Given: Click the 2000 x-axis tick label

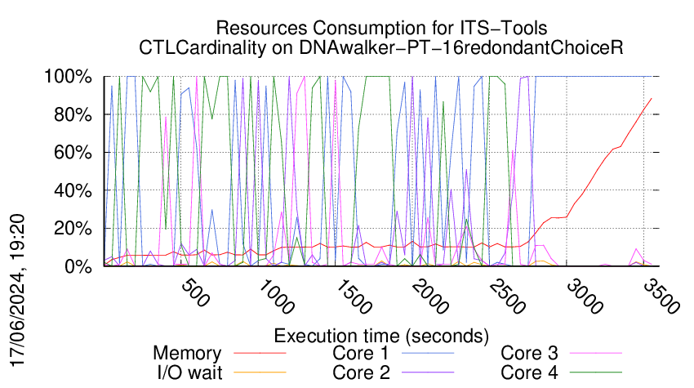Looking at the screenshot, I should click(x=430, y=297).
